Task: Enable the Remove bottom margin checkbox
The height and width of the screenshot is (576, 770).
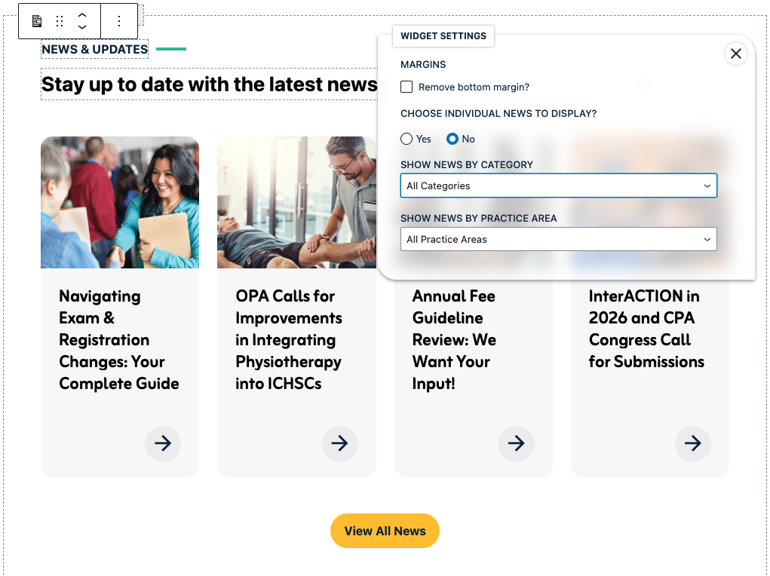Action: tap(406, 87)
